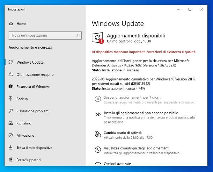Click the clock icon for activity hours

(x=98, y=134)
